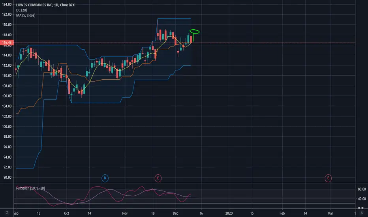The height and width of the screenshot is (217, 368).
Task: Click the red 116.48 current price label
Action: coord(7,43)
